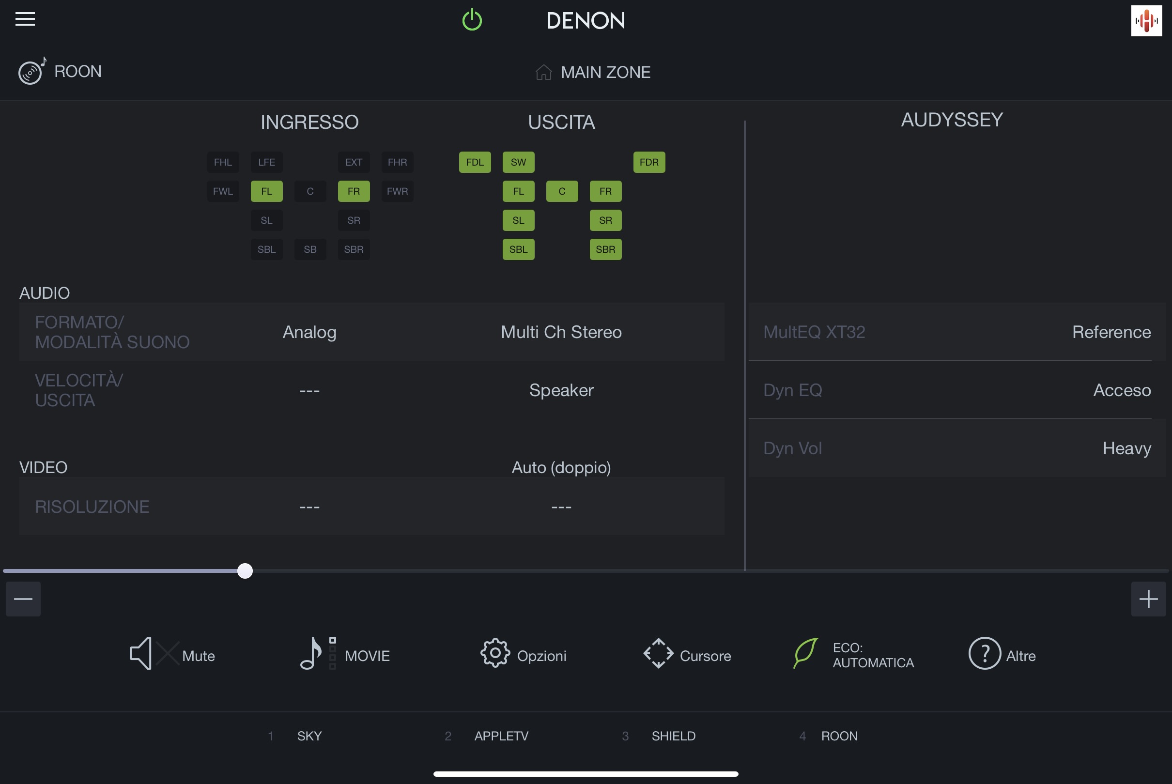1172x784 pixels.
Task: Click the AUDYSSEY heading
Action: [x=952, y=120]
